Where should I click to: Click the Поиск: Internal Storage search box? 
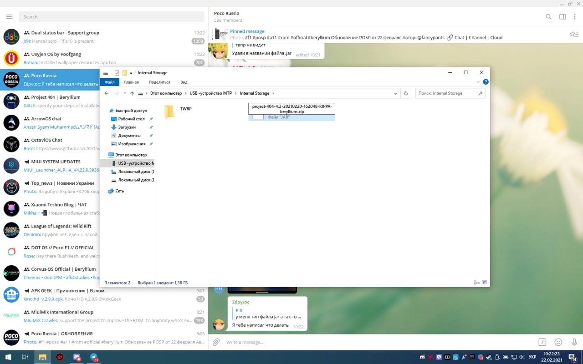(x=450, y=93)
